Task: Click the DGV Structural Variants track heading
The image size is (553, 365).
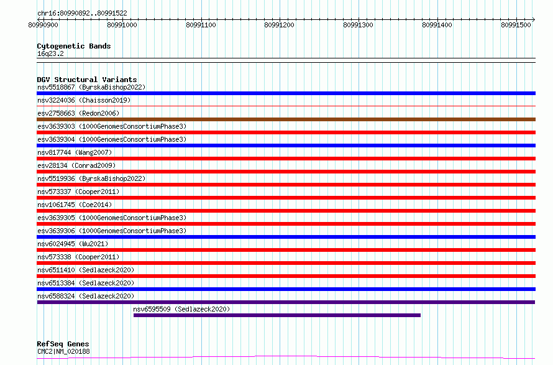Action: pyautogui.click(x=87, y=80)
